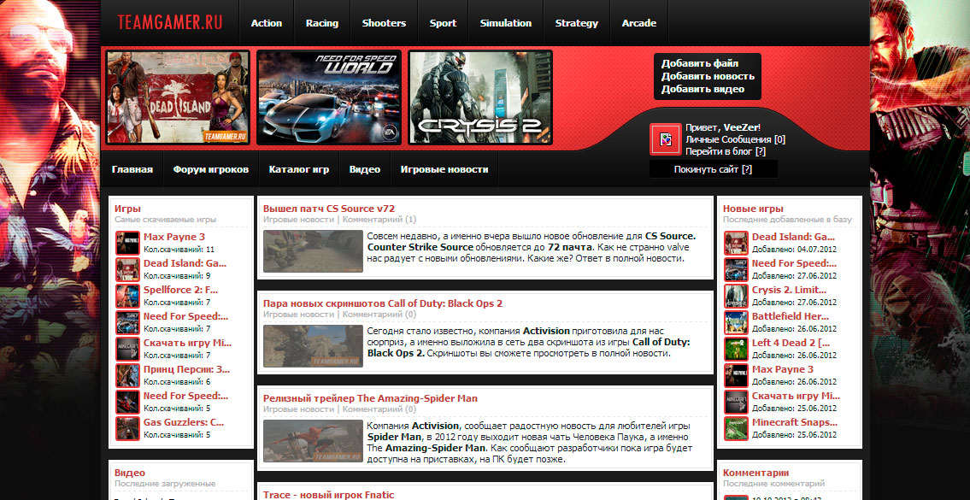The width and height of the screenshot is (970, 500).
Task: Open the Need For Speed icon added 27.06.2012
Action: click(736, 269)
